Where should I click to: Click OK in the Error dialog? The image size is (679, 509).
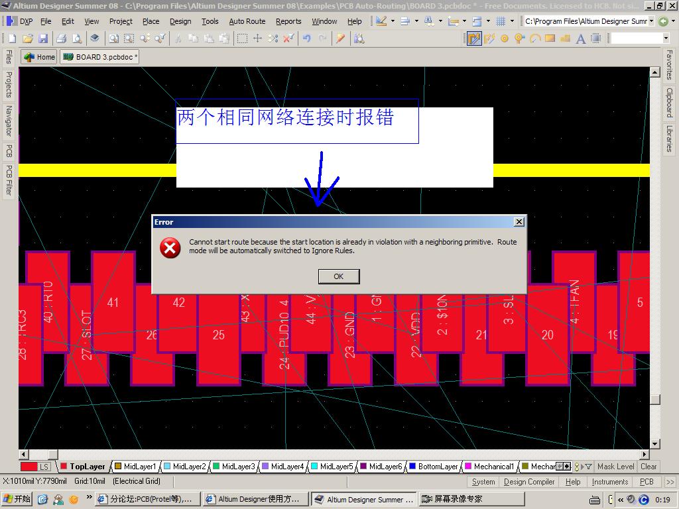(338, 276)
